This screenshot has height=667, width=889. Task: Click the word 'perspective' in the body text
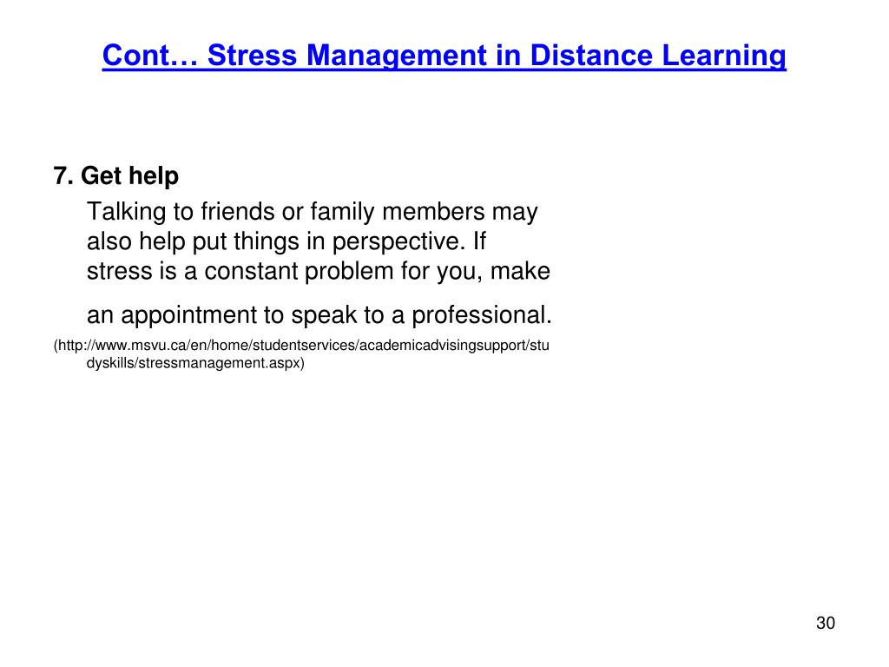(395, 242)
